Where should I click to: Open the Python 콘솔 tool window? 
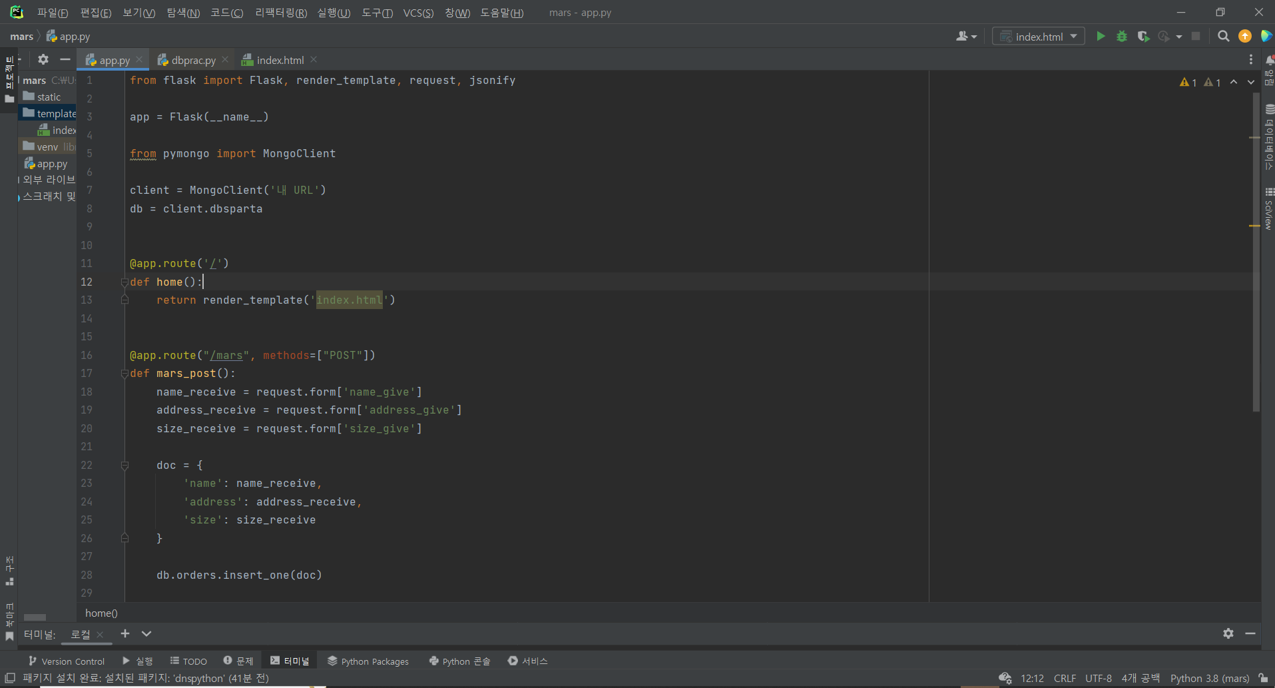coord(460,661)
